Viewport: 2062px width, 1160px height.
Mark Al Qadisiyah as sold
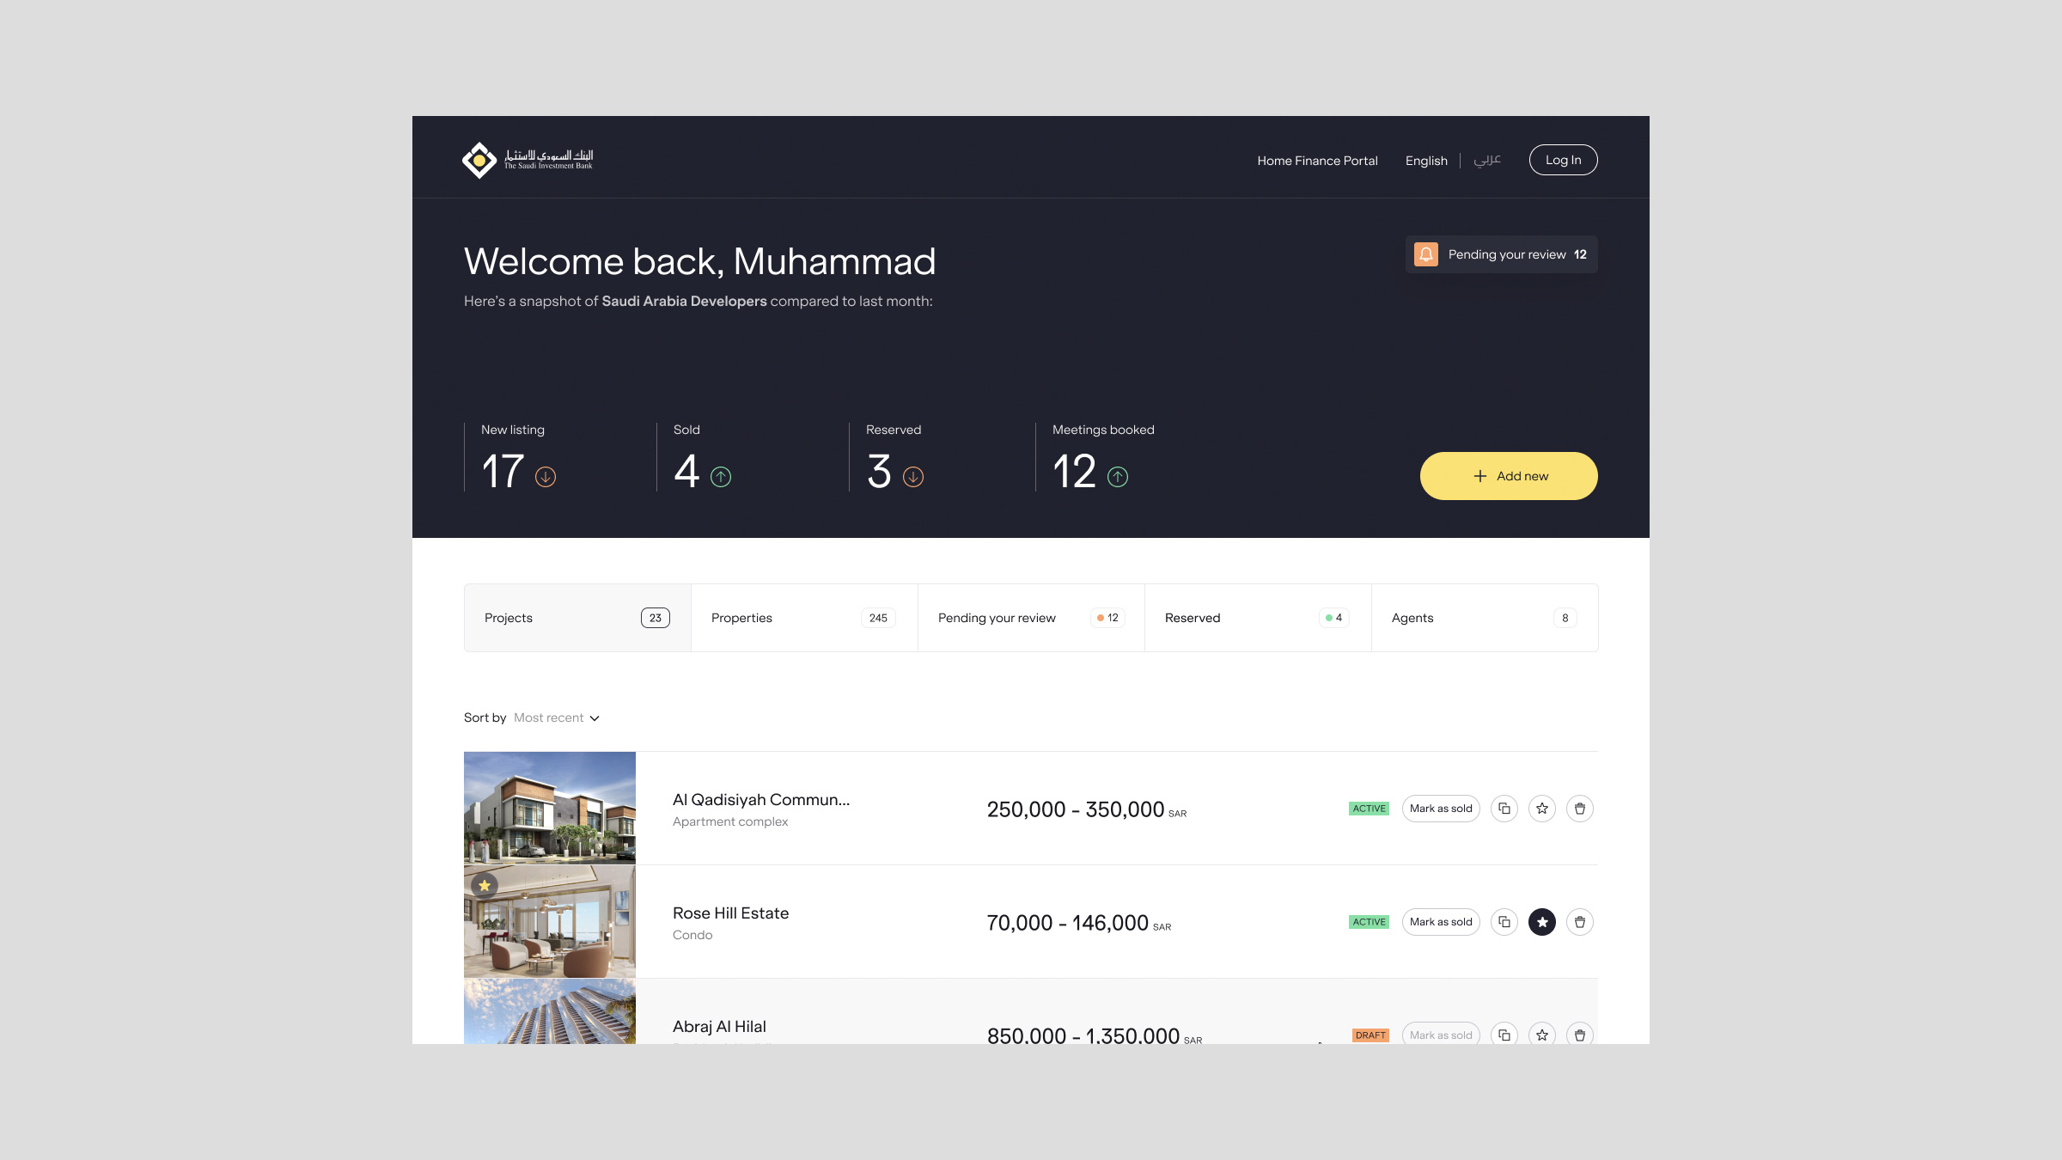(x=1441, y=809)
